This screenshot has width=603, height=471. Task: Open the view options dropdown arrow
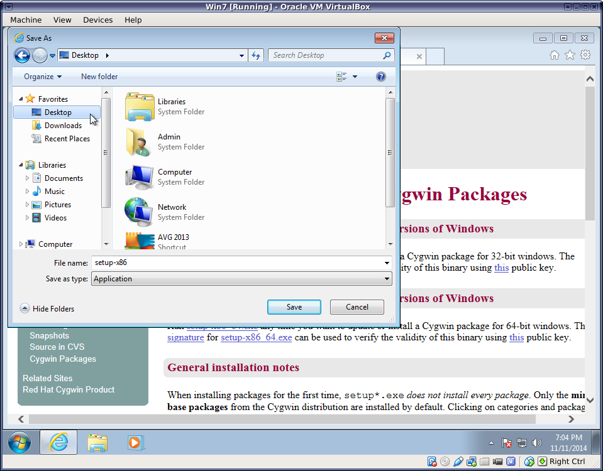[355, 77]
